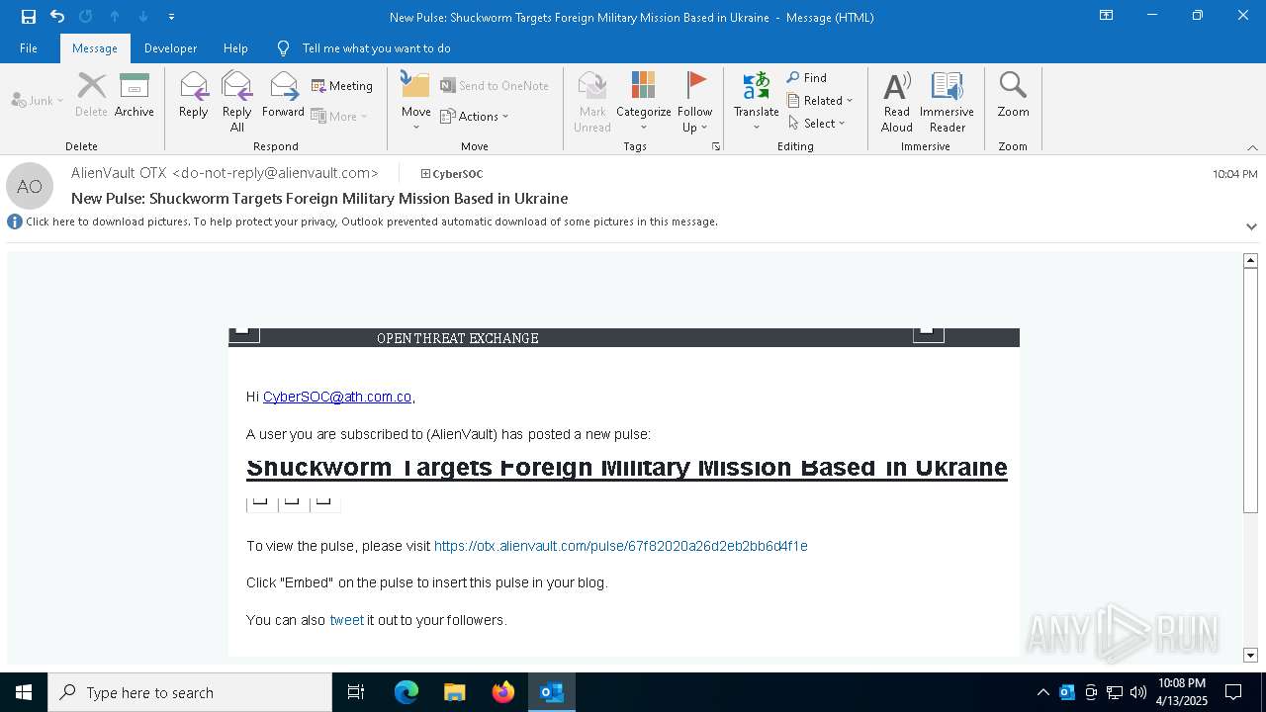Image resolution: width=1266 pixels, height=712 pixels.
Task: Archive this message
Action: click(x=135, y=95)
